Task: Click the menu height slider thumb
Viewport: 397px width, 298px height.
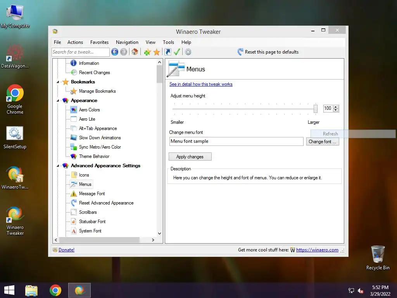Action: [316, 109]
